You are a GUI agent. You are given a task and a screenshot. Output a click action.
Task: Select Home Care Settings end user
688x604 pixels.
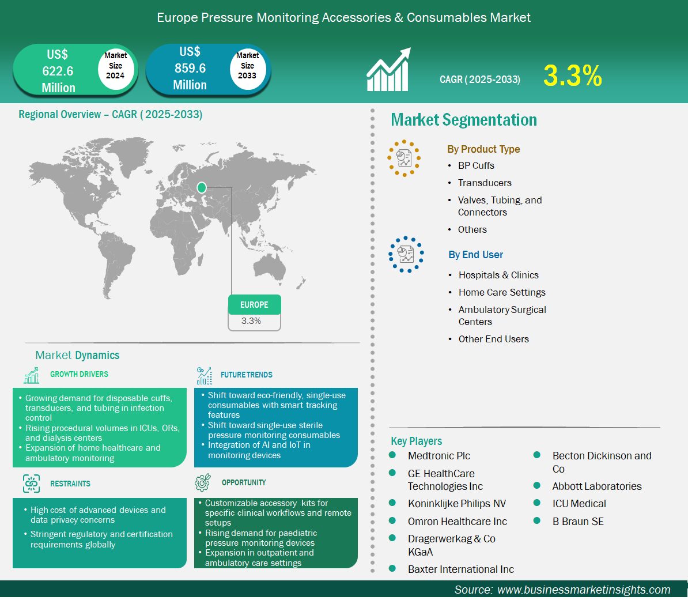click(x=502, y=293)
